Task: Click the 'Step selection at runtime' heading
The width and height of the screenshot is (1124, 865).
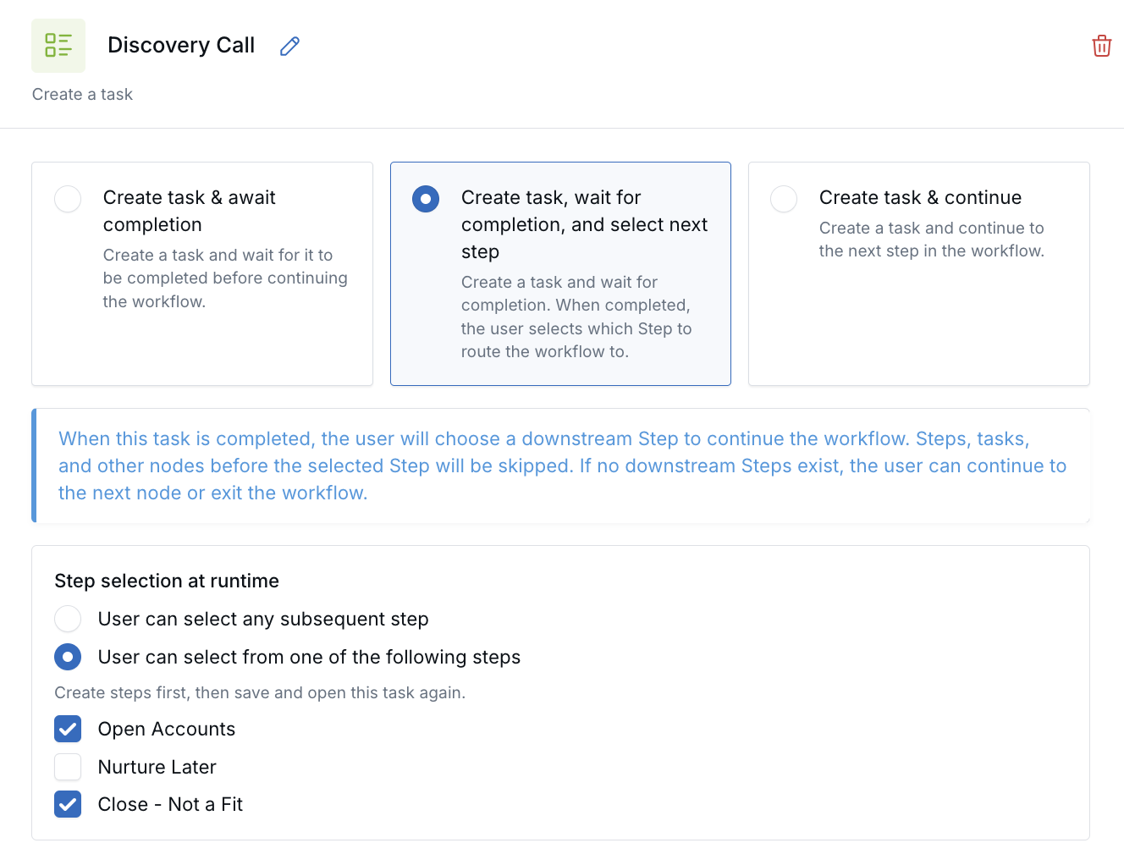Action: 167,581
